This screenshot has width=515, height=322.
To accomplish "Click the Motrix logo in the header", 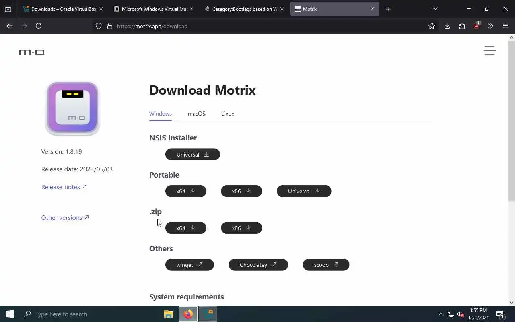I will point(32,52).
